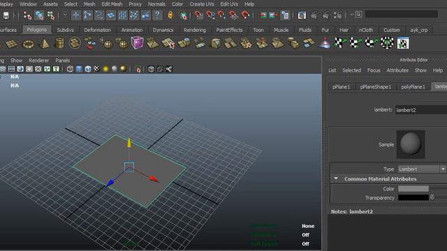Use all lights yellow sphere icon
This screenshot has width=447, height=251.
click(x=105, y=69)
